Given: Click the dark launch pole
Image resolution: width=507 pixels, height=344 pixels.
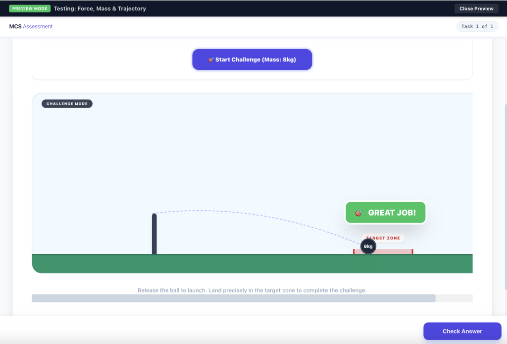Looking at the screenshot, I should [x=154, y=233].
